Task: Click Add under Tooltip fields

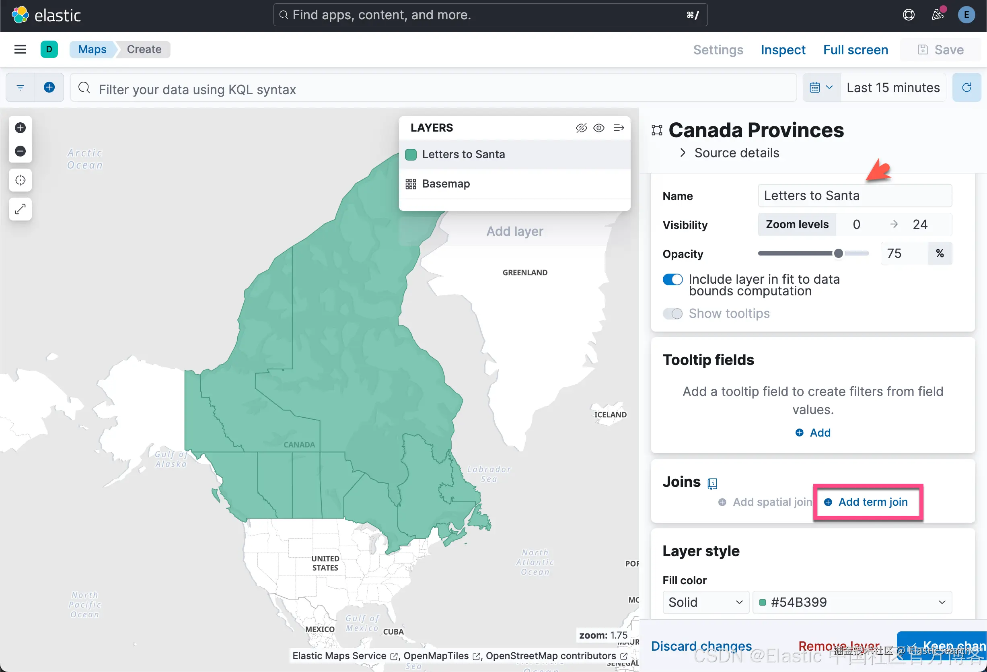Action: (x=813, y=433)
